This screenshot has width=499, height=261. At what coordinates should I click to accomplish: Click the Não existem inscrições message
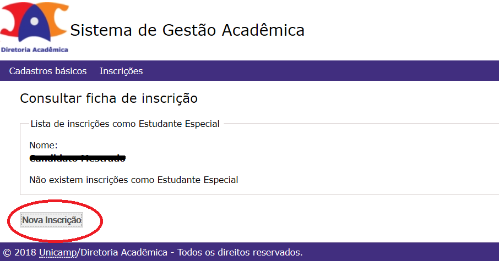(134, 180)
